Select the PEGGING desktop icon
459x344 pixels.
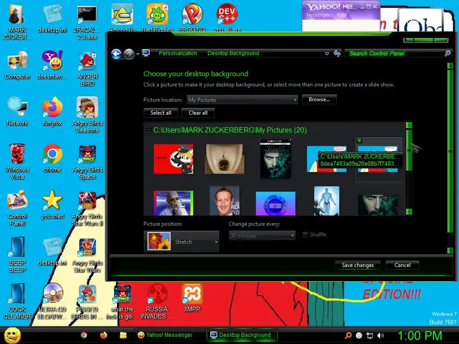[x=192, y=17]
